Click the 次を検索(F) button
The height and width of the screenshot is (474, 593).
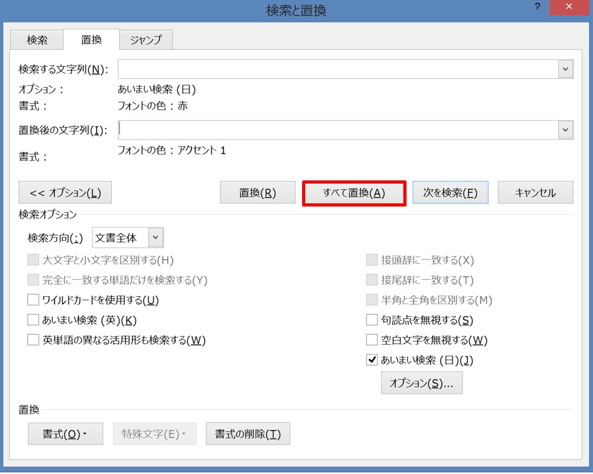[x=451, y=193]
